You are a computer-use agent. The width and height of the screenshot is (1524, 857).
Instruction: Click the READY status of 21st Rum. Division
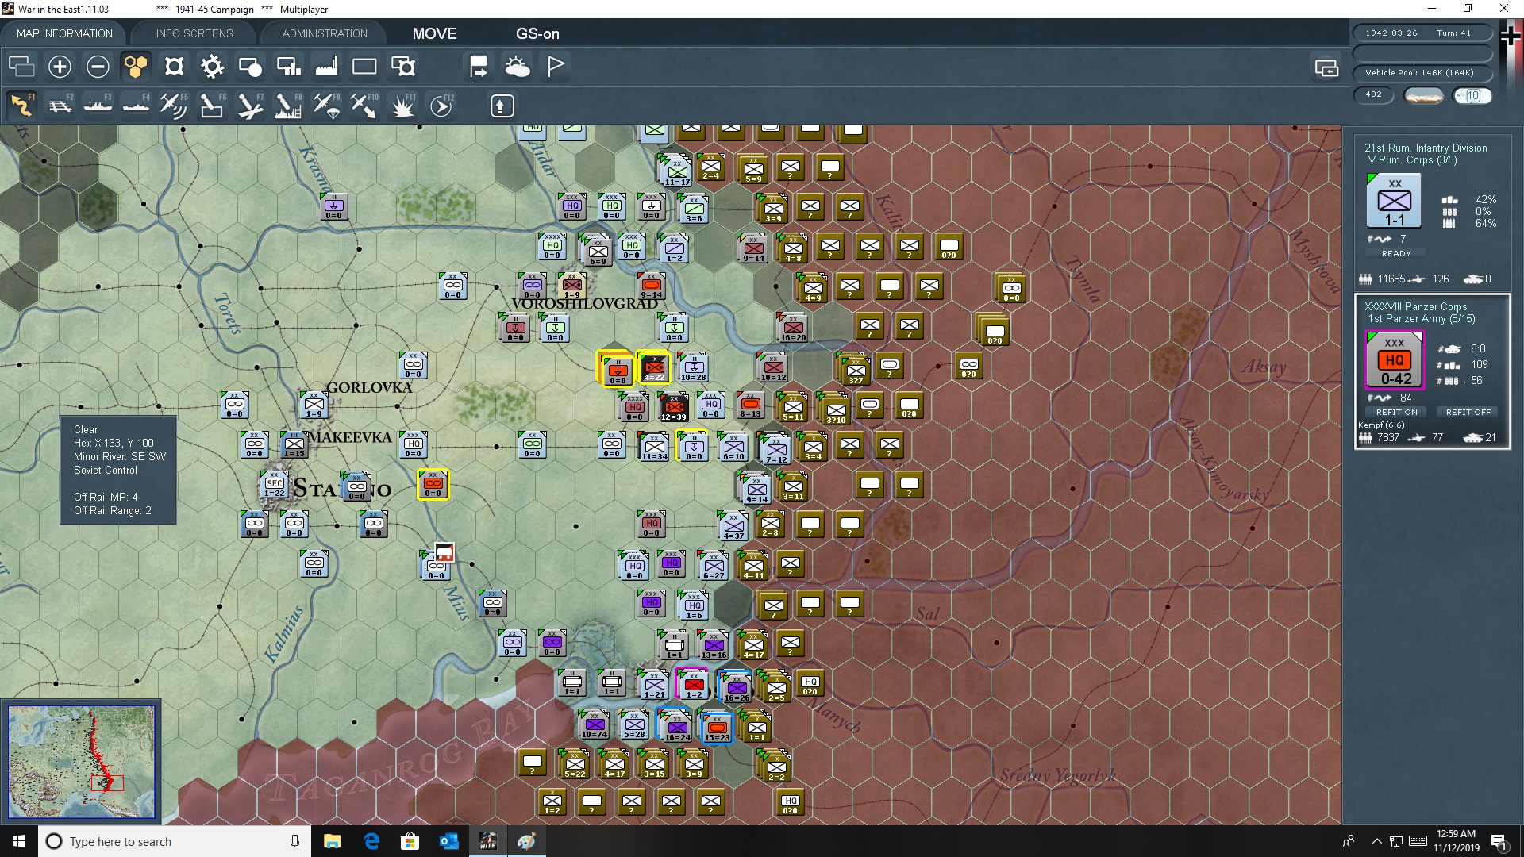pyautogui.click(x=1396, y=254)
